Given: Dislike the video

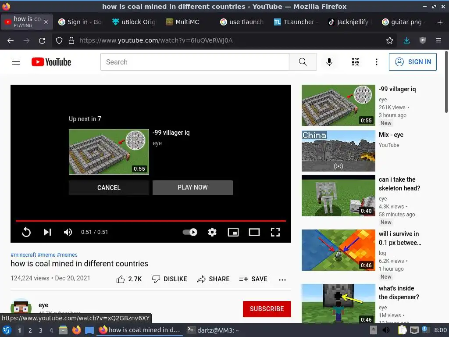Looking at the screenshot, I should [169, 279].
